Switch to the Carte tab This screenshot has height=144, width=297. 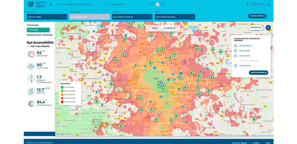coord(154,28)
